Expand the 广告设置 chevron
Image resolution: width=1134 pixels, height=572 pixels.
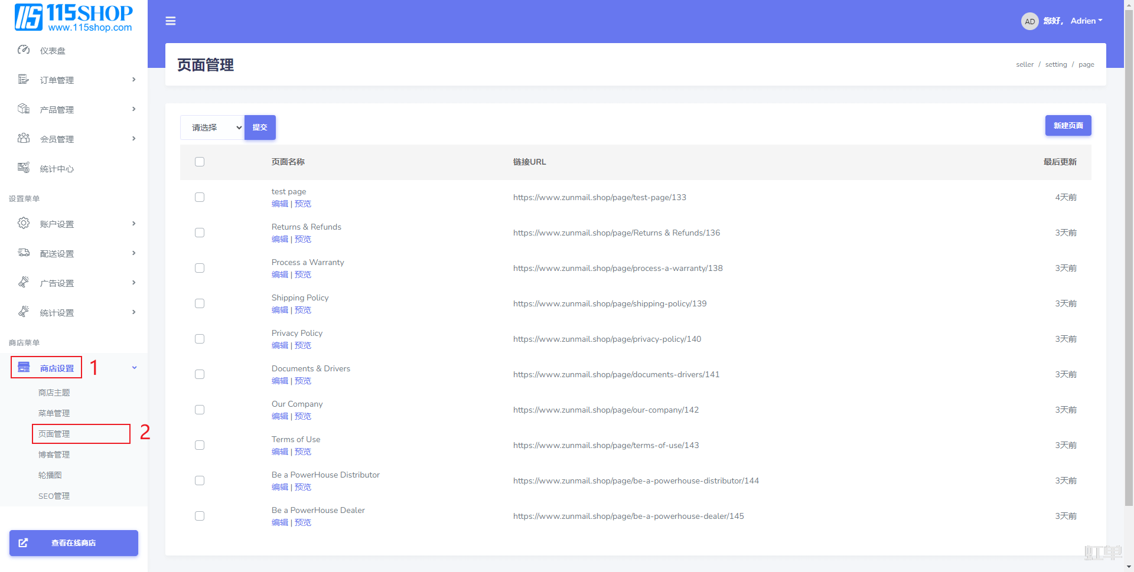pyautogui.click(x=134, y=283)
